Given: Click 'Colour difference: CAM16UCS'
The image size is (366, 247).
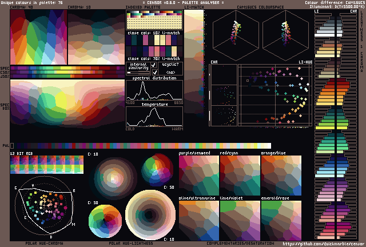Looking at the screenshot, I should (x=335, y=2).
